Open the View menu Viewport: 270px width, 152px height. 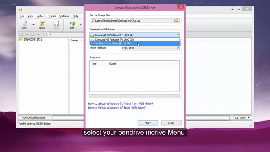[30, 16]
